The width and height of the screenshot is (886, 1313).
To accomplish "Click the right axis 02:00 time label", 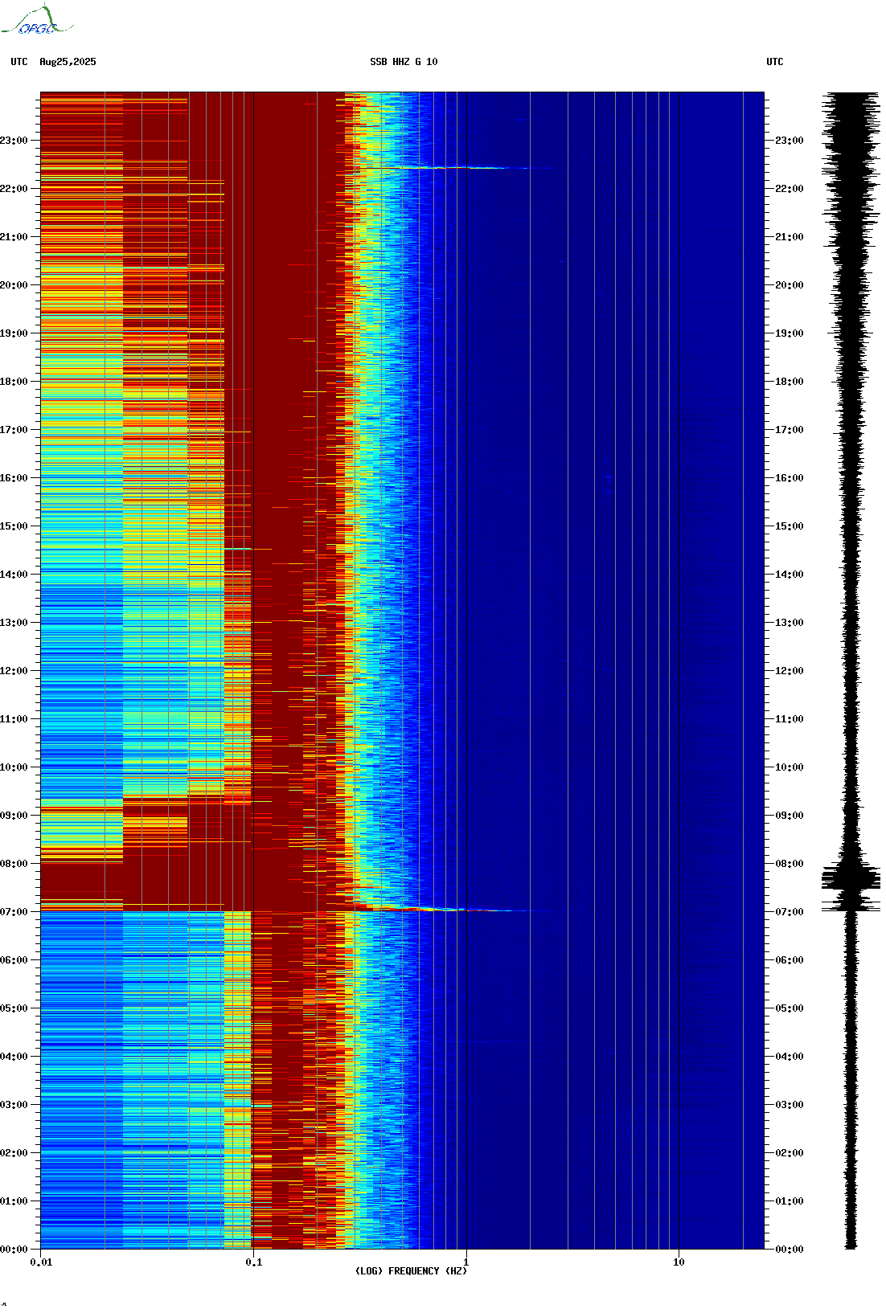I will tap(789, 1153).
